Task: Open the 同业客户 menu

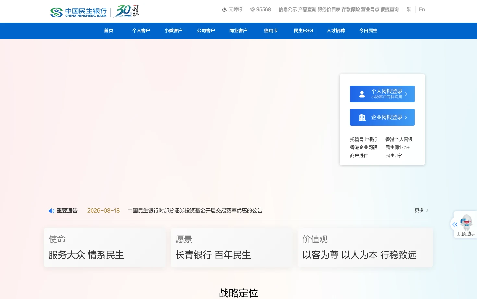Action: [238, 30]
